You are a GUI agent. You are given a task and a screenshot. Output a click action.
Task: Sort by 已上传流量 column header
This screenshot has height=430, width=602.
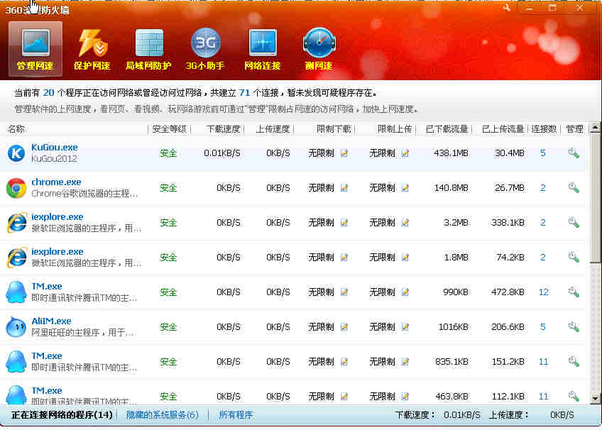(503, 129)
